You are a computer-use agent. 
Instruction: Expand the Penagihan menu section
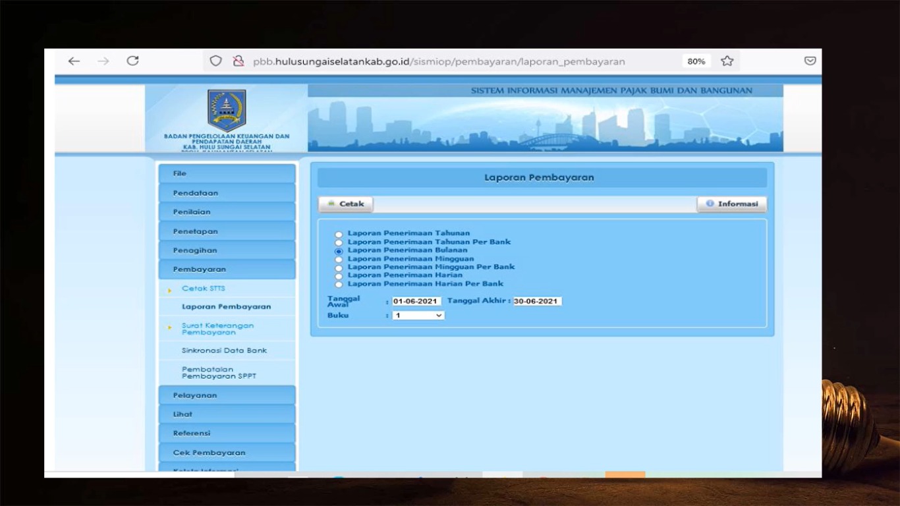pyautogui.click(x=227, y=250)
